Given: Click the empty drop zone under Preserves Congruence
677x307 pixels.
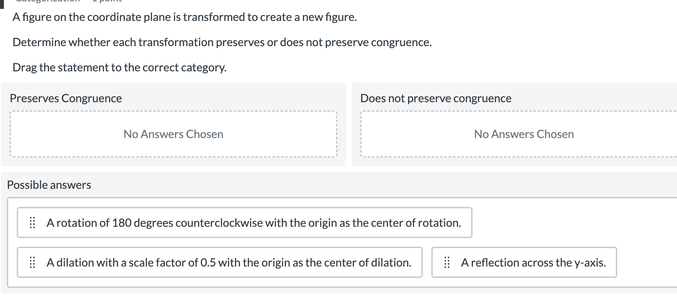Looking at the screenshot, I should pos(174,134).
